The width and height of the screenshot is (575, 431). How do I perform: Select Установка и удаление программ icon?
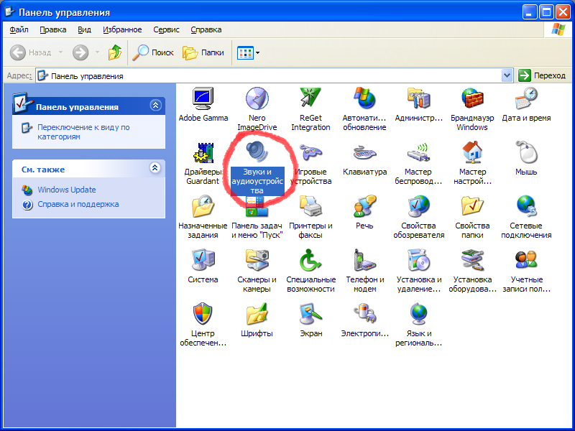(418, 260)
